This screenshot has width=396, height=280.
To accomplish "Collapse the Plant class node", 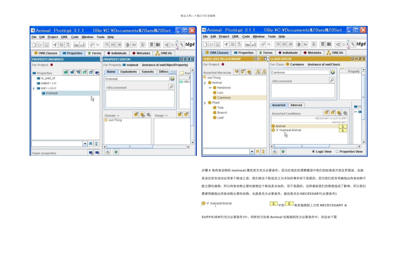I will pyautogui.click(x=205, y=103).
